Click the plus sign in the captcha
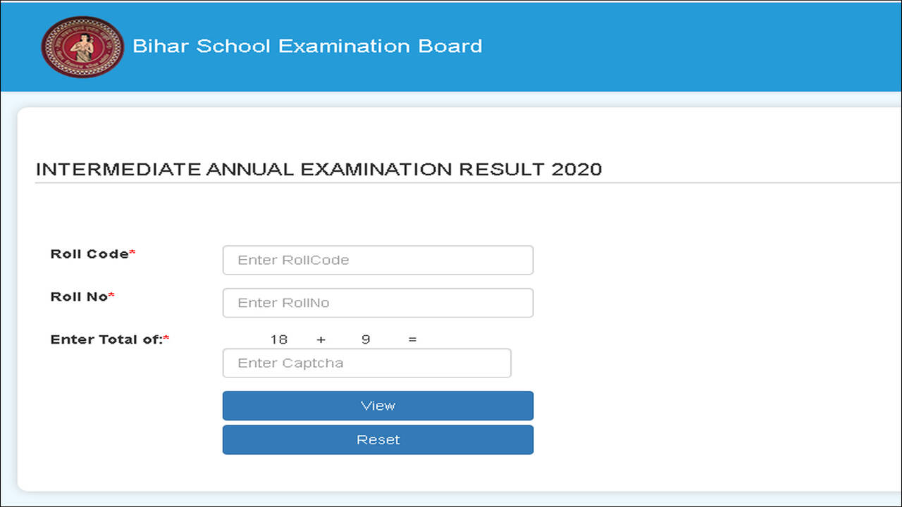This screenshot has width=902, height=507. point(321,339)
